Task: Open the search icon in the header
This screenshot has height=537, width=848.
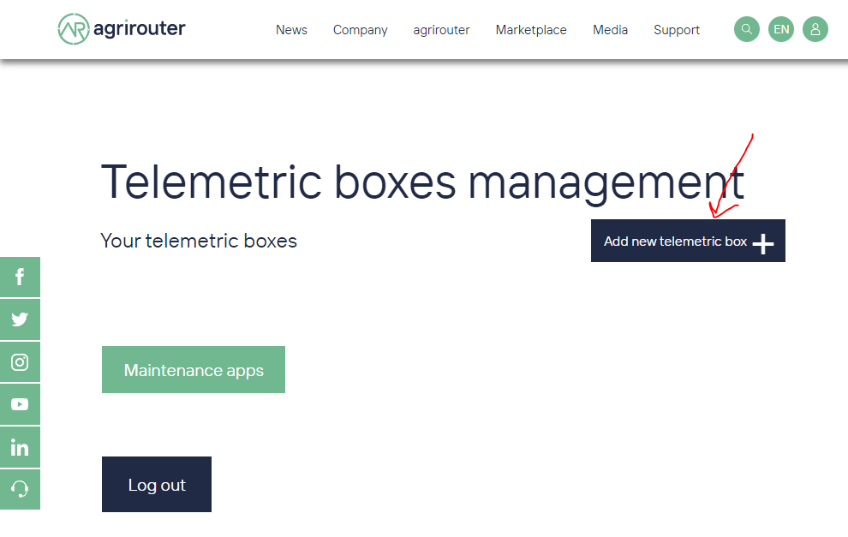Action: (x=746, y=29)
